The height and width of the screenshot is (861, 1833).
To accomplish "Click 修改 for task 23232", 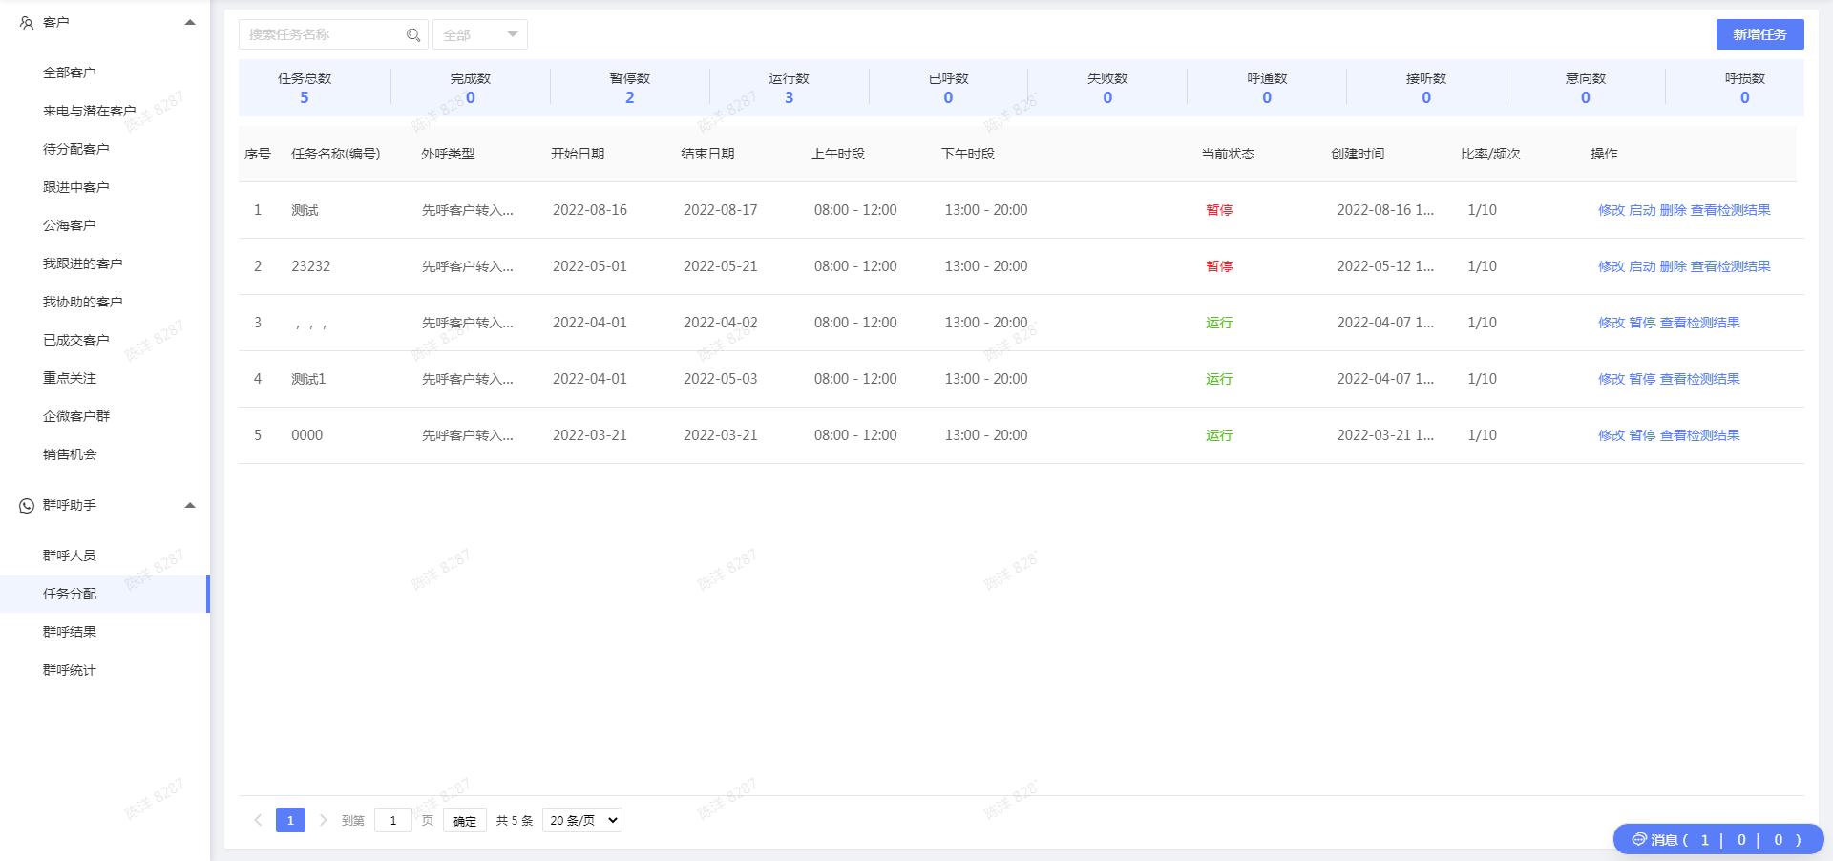I will (x=1612, y=266).
